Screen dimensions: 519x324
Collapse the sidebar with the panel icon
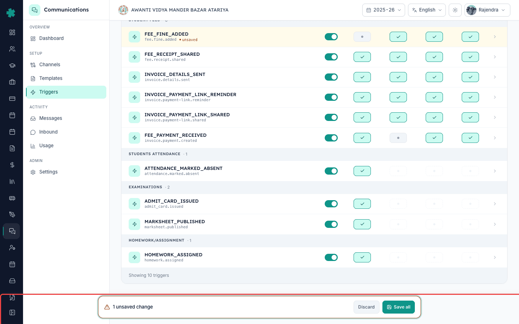coord(12,312)
